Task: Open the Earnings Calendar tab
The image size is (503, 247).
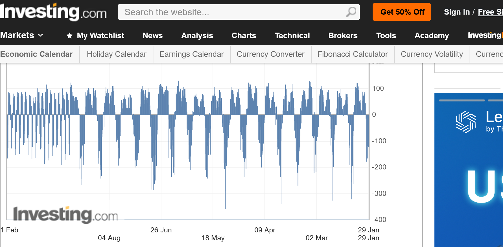Action: point(191,54)
